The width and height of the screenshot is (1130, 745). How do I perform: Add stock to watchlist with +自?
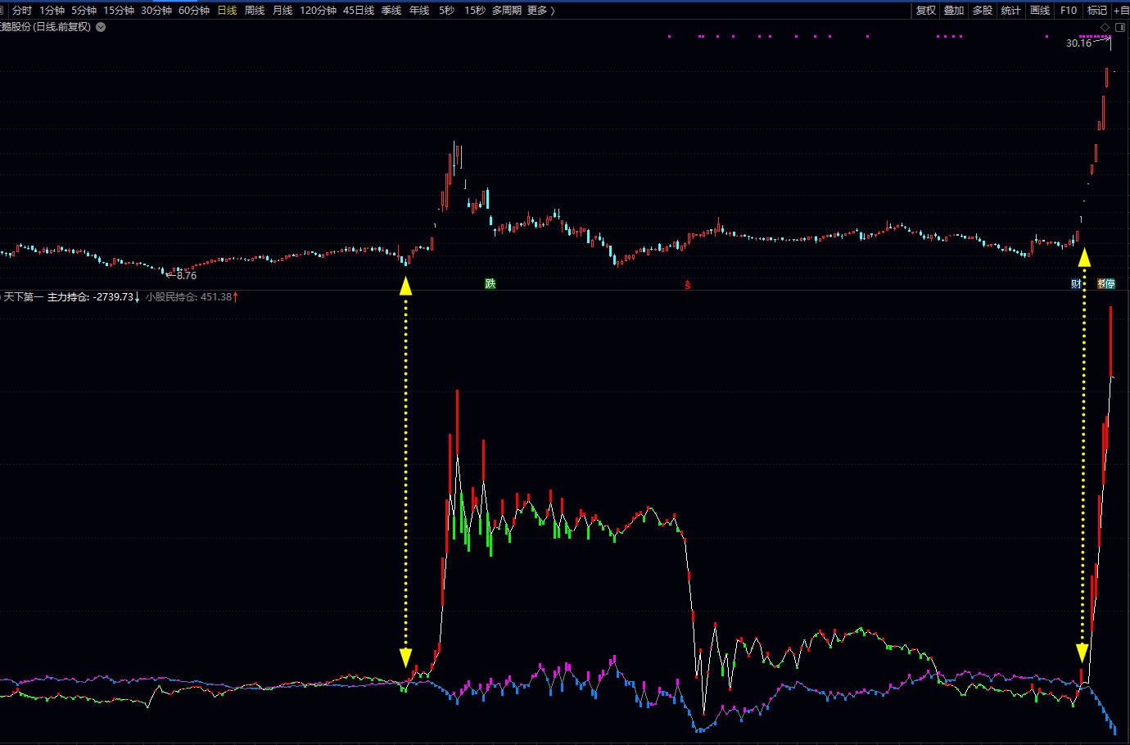pos(1122,11)
